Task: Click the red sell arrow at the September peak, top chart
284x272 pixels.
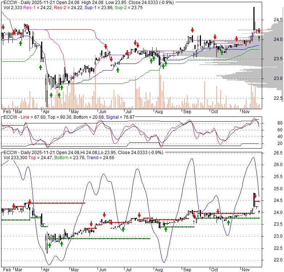Action: [x=192, y=30]
